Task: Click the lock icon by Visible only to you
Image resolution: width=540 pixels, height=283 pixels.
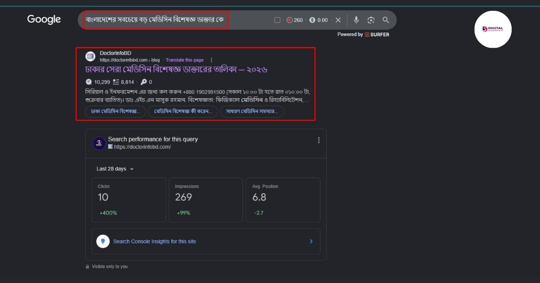Action: 87,267
